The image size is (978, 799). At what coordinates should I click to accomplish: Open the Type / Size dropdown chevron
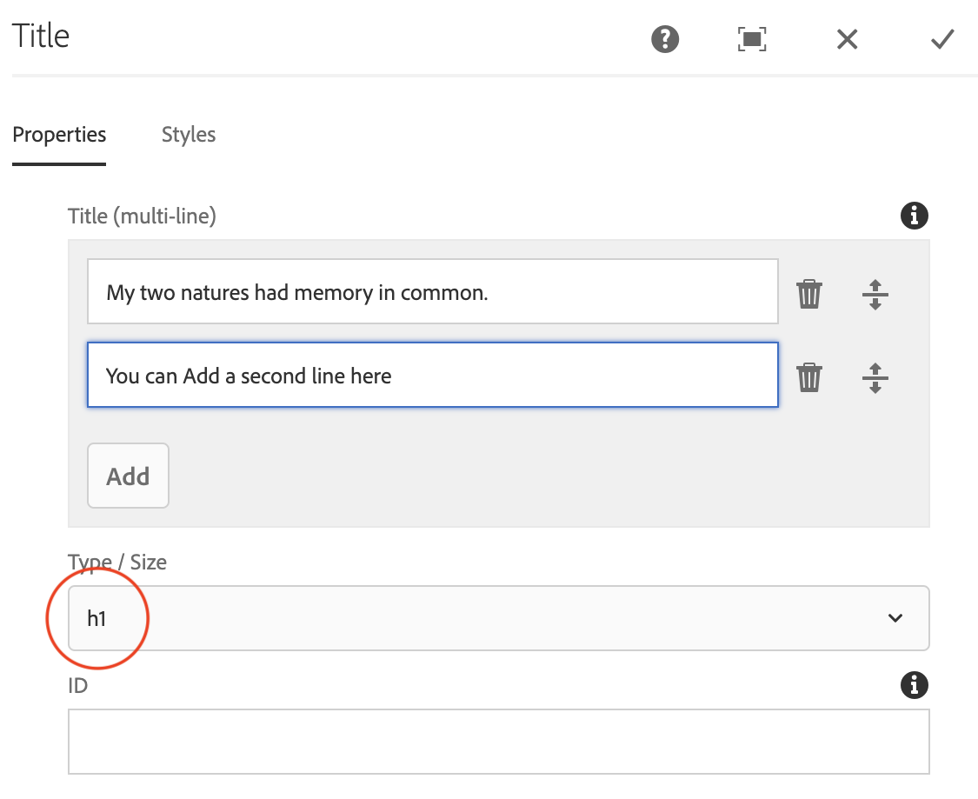[x=895, y=618]
